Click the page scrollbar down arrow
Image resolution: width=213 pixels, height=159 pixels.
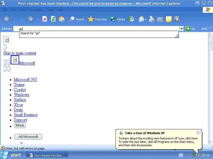click(210, 142)
